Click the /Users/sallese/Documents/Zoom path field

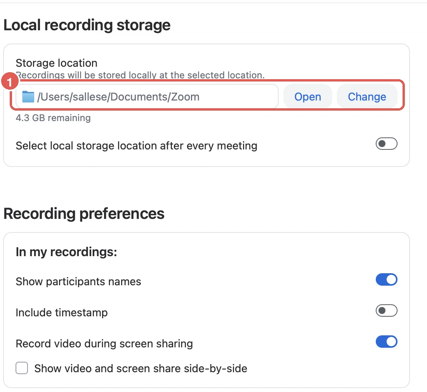click(x=147, y=97)
